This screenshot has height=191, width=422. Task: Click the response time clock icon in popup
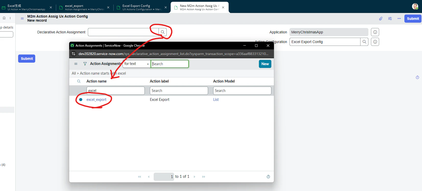[x=268, y=177]
